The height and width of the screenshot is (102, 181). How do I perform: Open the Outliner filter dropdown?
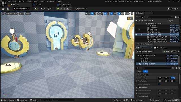click(x=138, y=17)
